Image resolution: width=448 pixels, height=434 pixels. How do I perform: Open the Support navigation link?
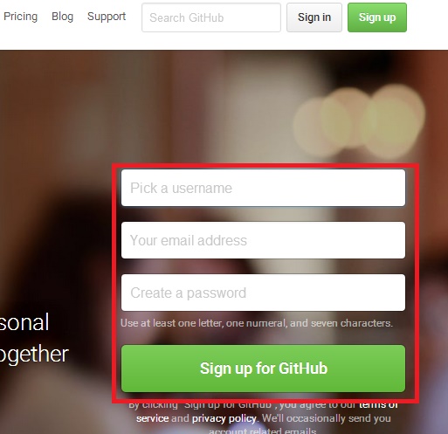107,17
